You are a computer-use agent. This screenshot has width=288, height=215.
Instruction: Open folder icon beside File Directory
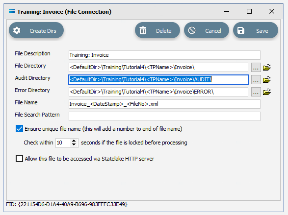click(267, 67)
